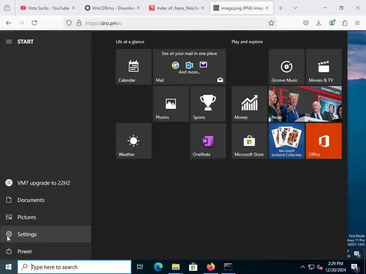
Task: Close the WinCDEmu tab
Action: click(138, 8)
